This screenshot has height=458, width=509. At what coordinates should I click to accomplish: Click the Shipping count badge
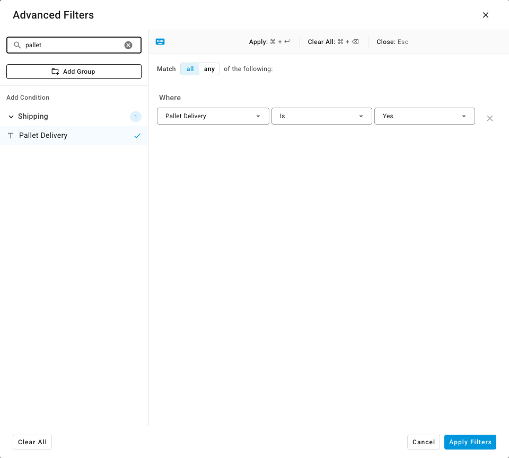pyautogui.click(x=136, y=117)
